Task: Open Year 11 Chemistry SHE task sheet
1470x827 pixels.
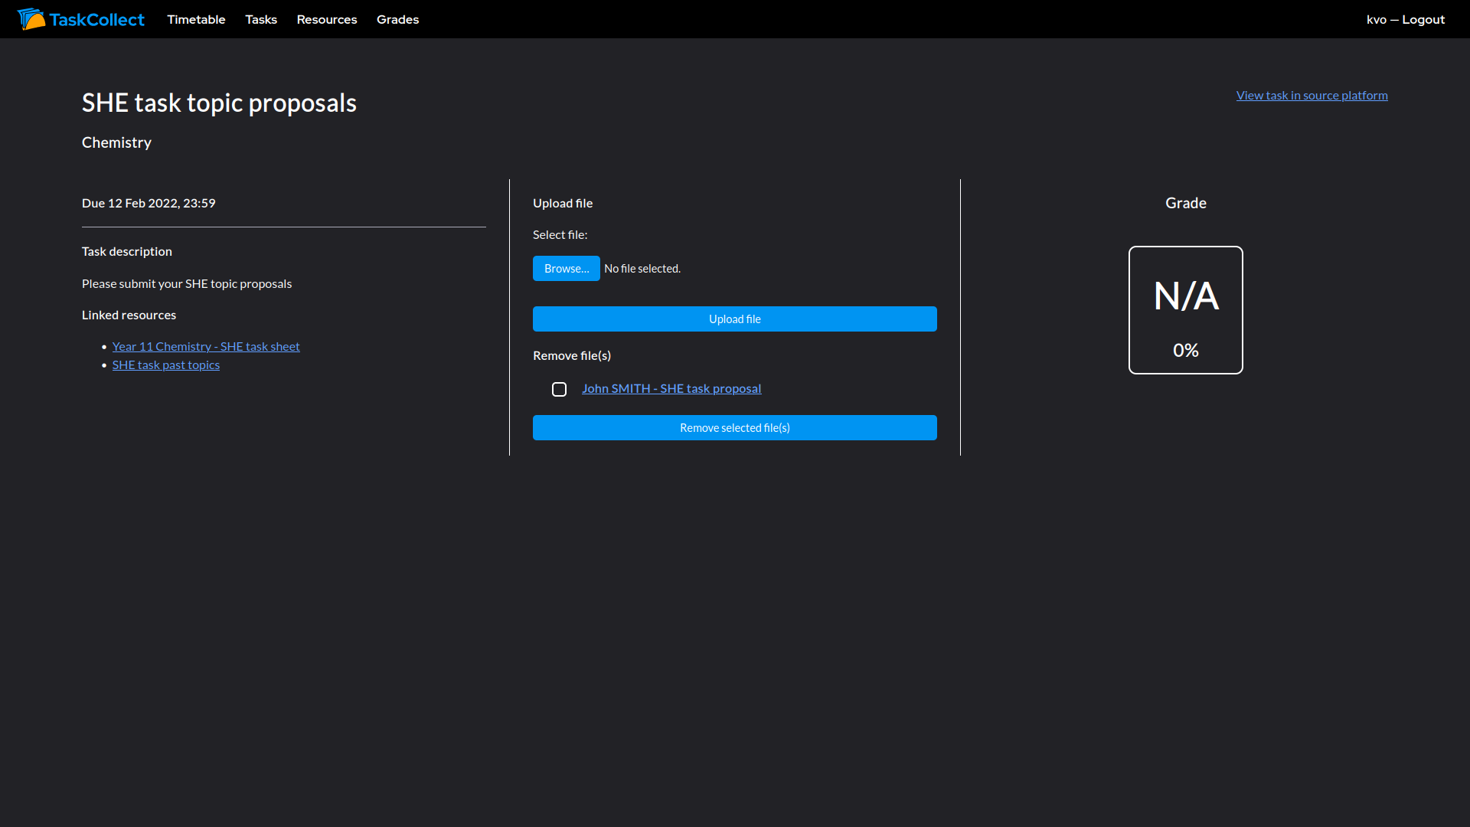Action: (206, 347)
